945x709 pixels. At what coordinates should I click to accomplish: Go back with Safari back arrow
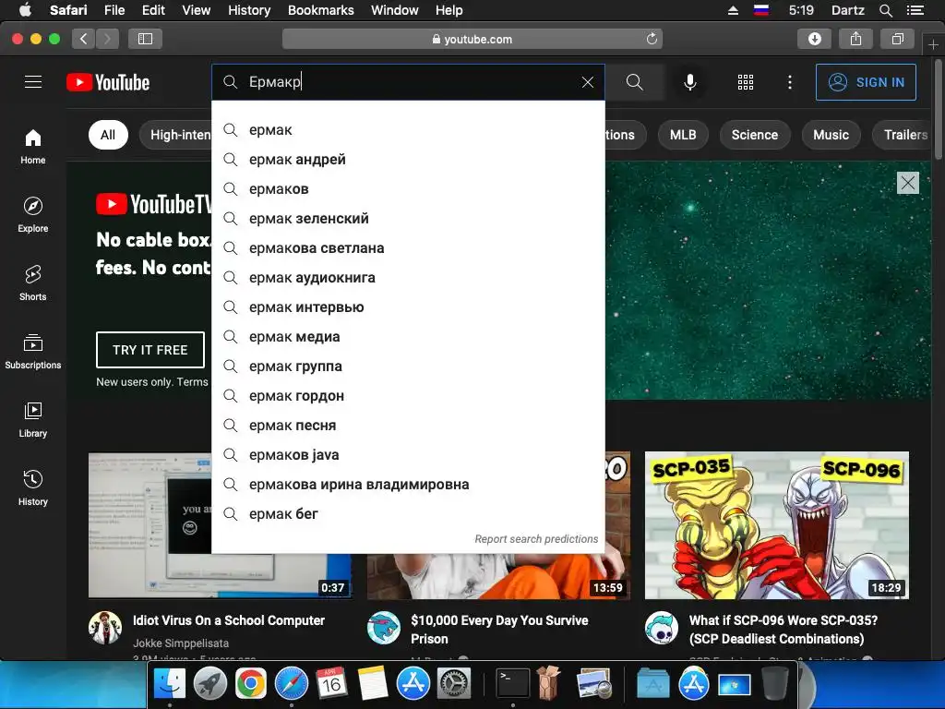[84, 39]
